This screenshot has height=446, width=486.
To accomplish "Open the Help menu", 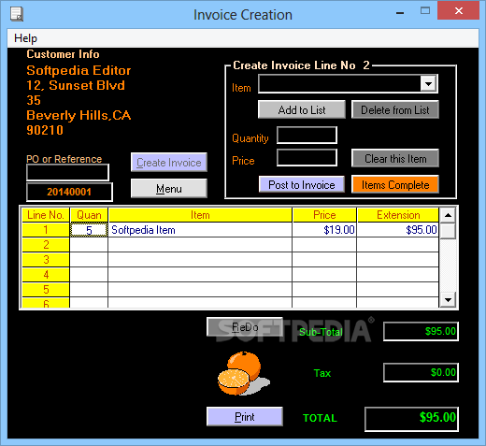I will tap(25, 38).
